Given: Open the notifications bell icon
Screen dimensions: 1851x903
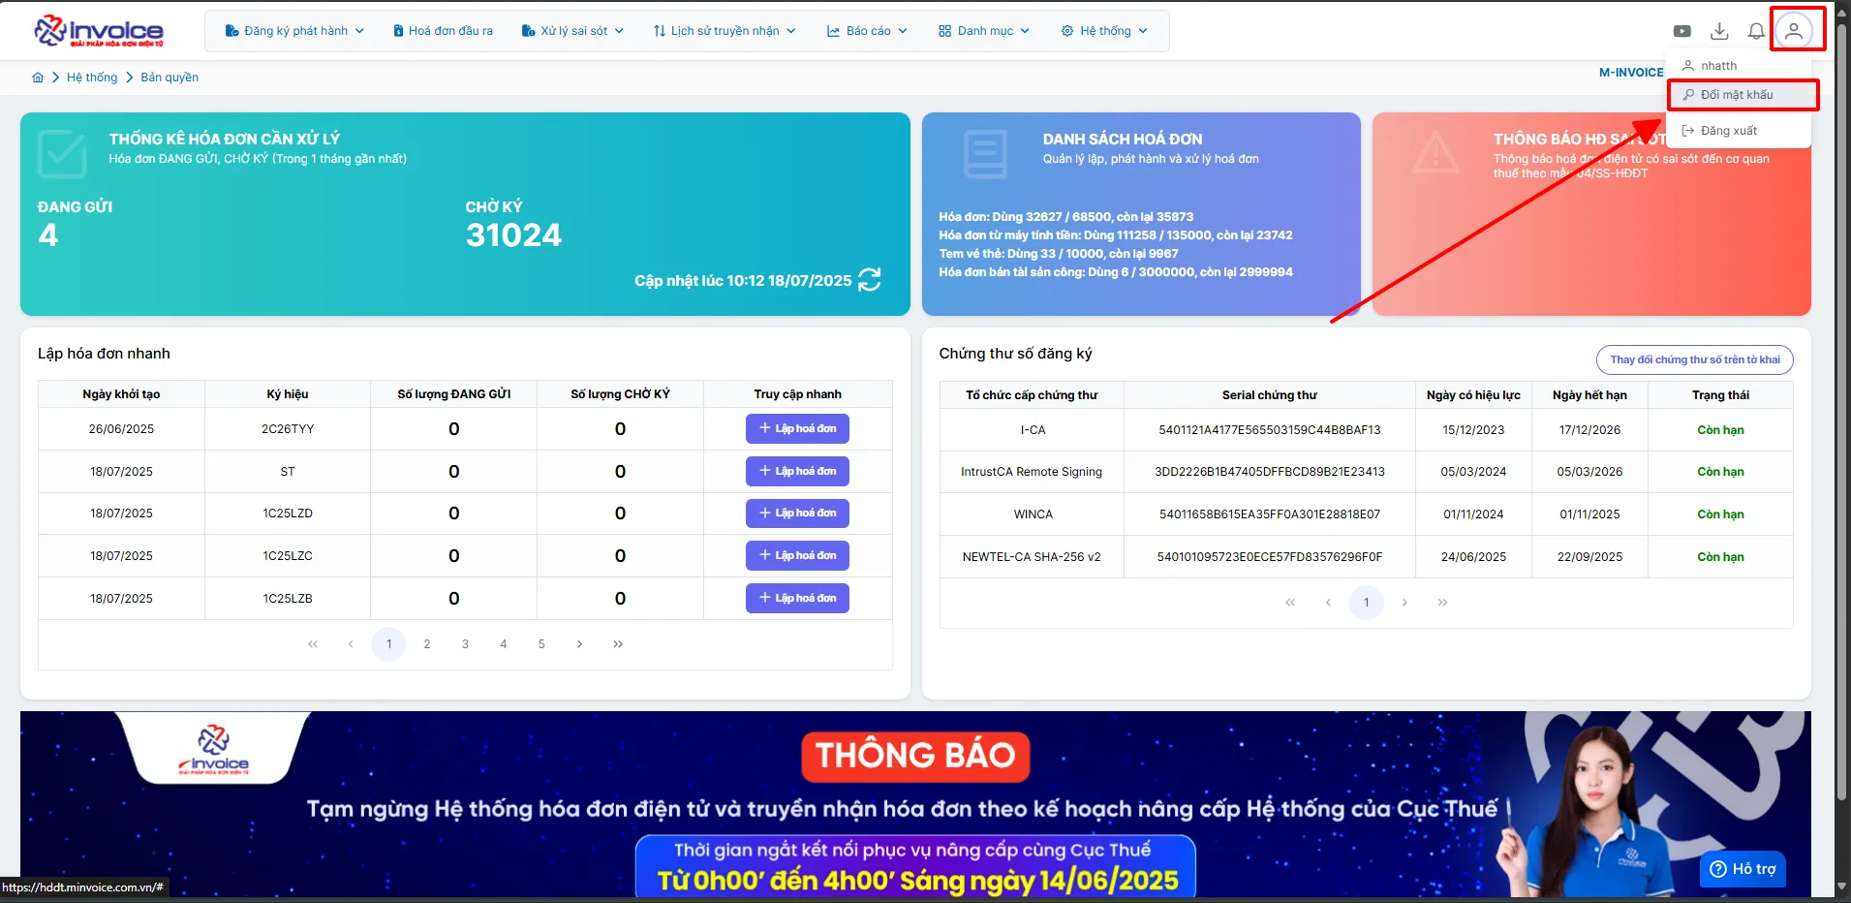Looking at the screenshot, I should [1756, 31].
